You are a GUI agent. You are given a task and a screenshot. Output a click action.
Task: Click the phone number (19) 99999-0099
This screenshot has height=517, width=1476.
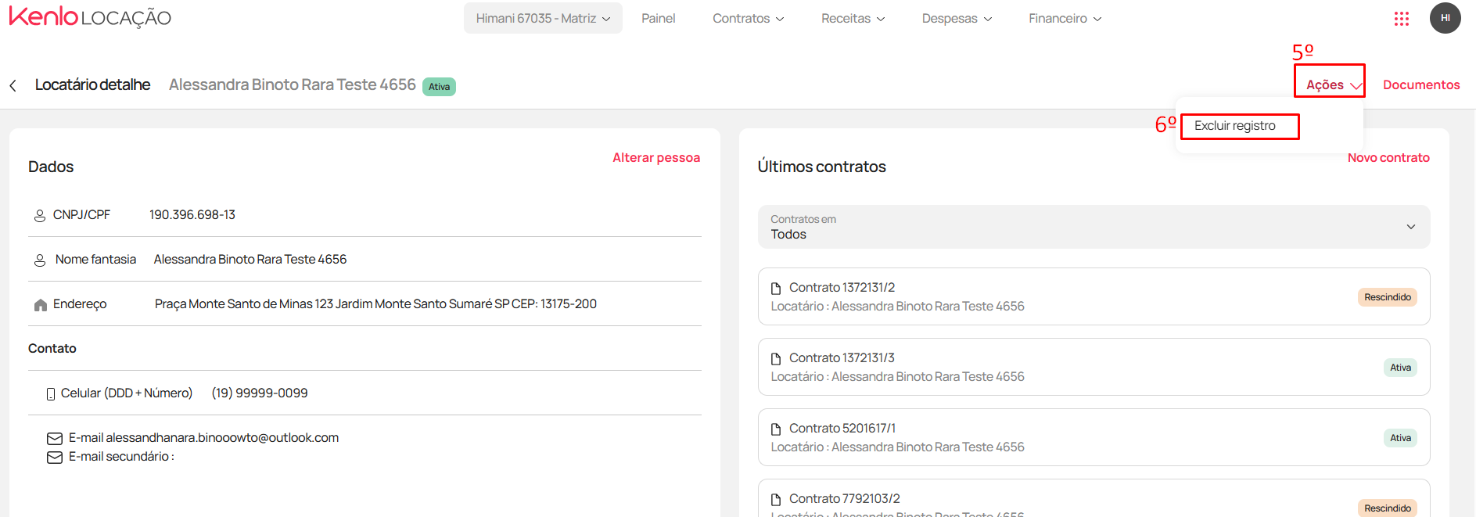click(x=260, y=393)
